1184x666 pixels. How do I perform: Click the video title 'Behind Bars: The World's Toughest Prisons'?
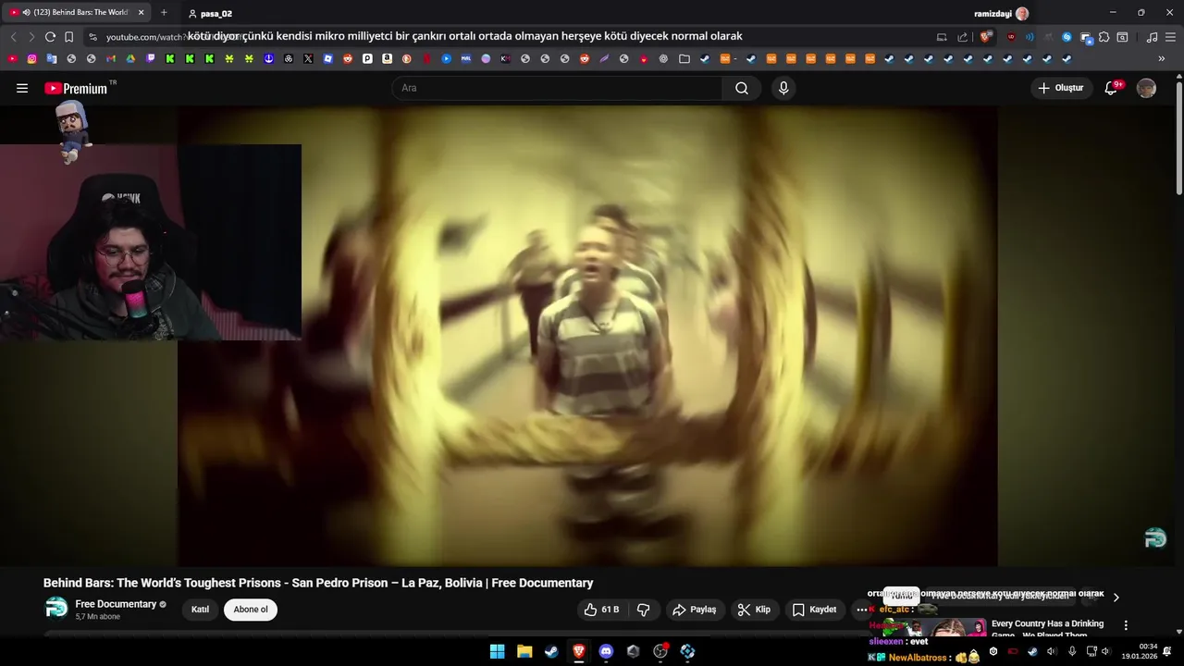tap(318, 583)
